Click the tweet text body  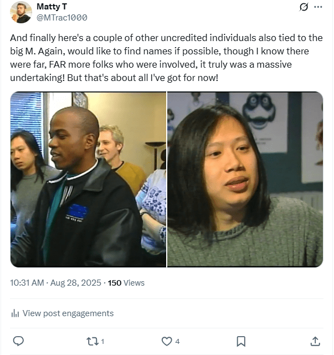tap(166, 58)
